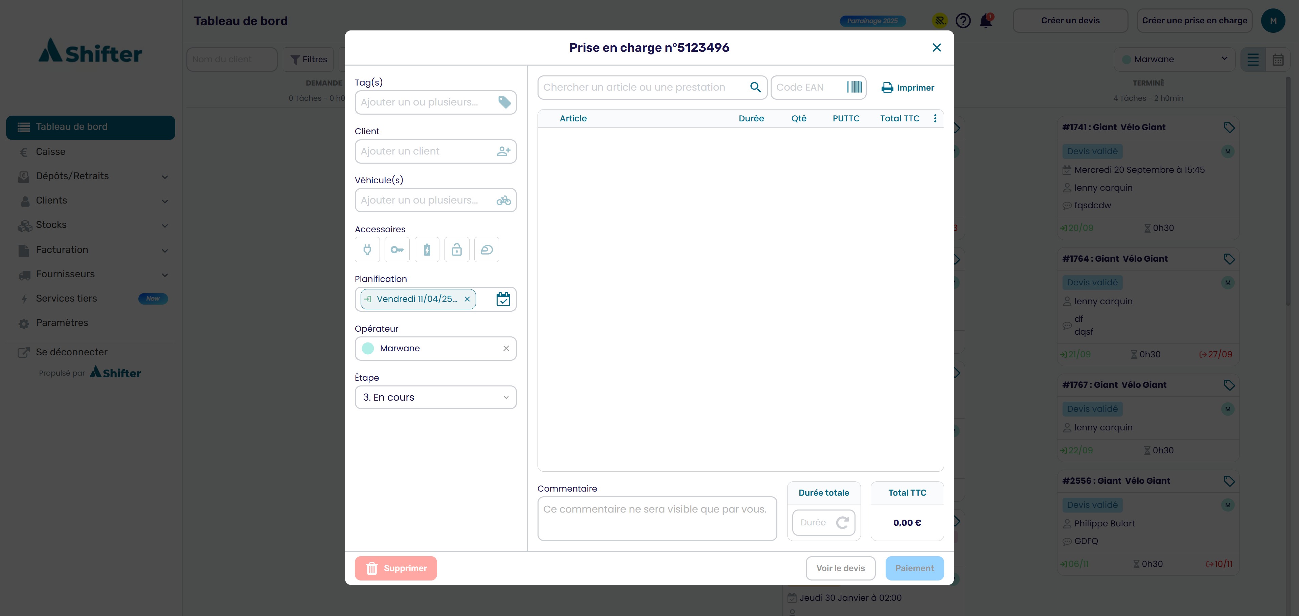Expand the Stocks menu chevron
1299x616 pixels.
pyautogui.click(x=165, y=225)
